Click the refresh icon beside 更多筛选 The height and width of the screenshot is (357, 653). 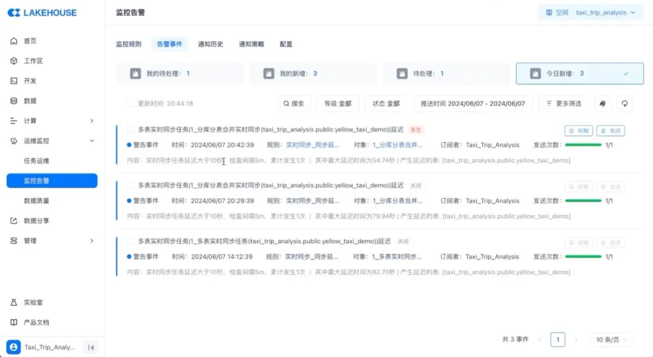tap(624, 103)
